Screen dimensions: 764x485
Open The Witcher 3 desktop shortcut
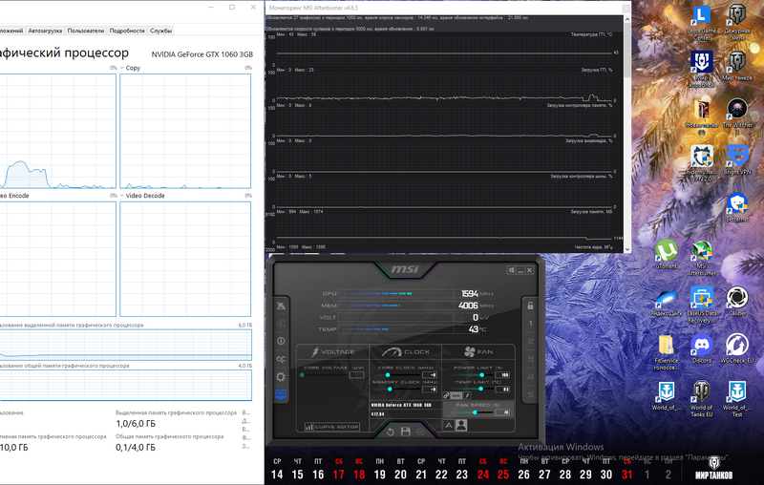pyautogui.click(x=737, y=116)
